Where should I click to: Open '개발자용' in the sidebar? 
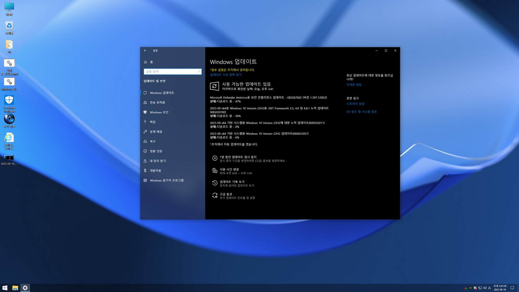[x=172, y=171]
